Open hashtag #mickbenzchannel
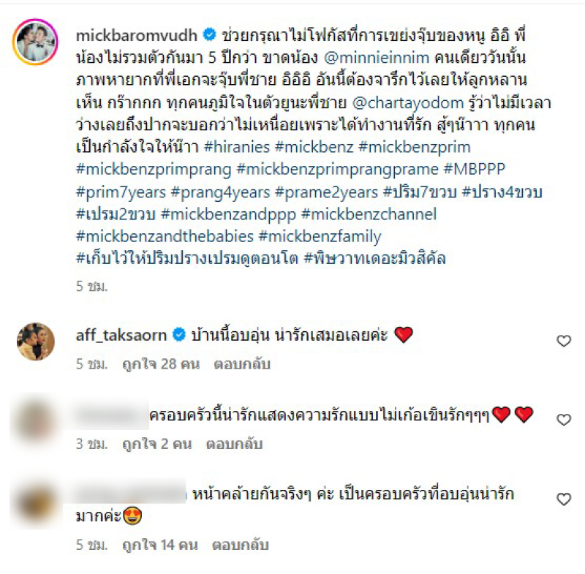585x574 pixels. [x=369, y=214]
